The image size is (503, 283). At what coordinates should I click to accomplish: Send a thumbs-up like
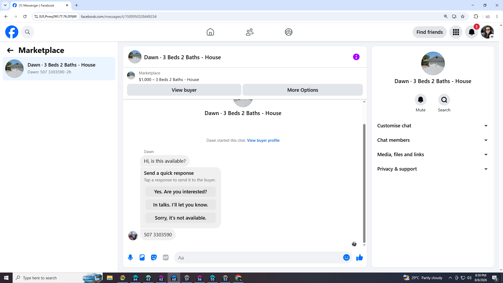coord(359,258)
